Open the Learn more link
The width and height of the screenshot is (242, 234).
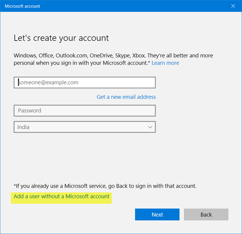tap(165, 63)
